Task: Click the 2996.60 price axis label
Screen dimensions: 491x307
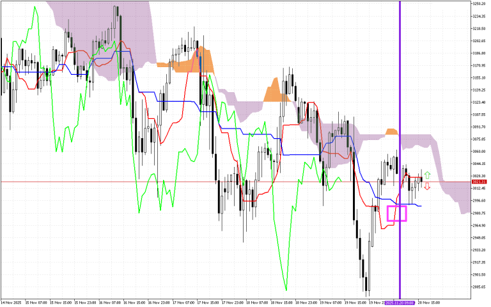Action: (x=479, y=200)
